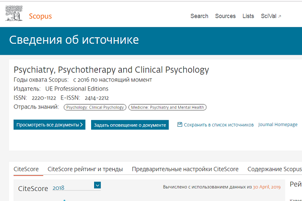
Task: Open the Journal Homepage link
Action: (278, 125)
